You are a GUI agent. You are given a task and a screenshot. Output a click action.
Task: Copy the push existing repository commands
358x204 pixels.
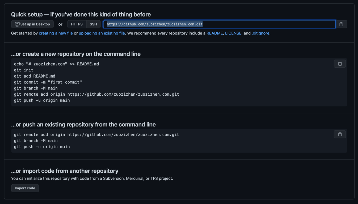click(x=340, y=134)
